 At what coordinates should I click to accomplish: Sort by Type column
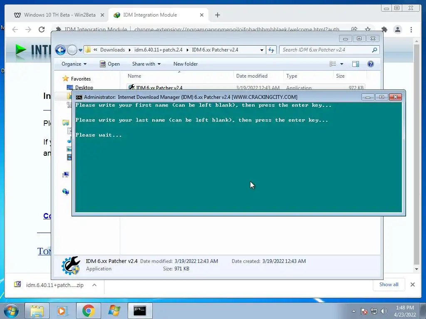pos(308,76)
